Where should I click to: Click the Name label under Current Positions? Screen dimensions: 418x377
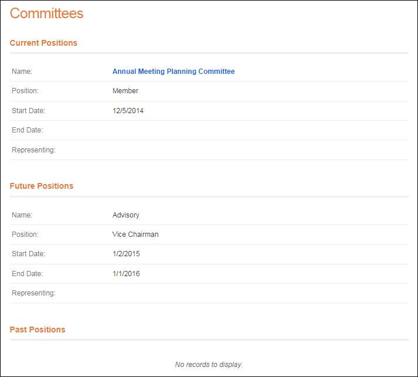pyautogui.click(x=22, y=72)
